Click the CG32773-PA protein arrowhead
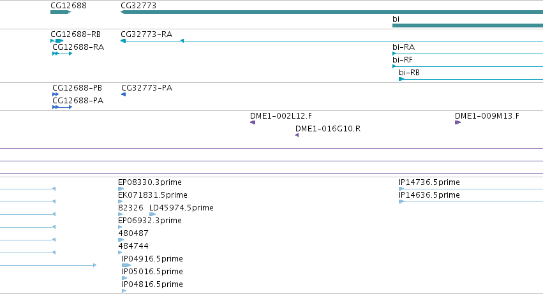This screenshot has width=543, height=294. pyautogui.click(x=124, y=94)
